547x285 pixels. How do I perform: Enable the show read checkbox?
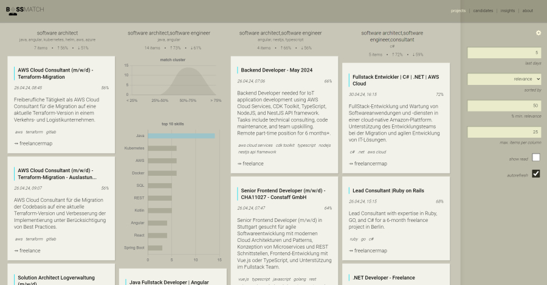click(535, 158)
